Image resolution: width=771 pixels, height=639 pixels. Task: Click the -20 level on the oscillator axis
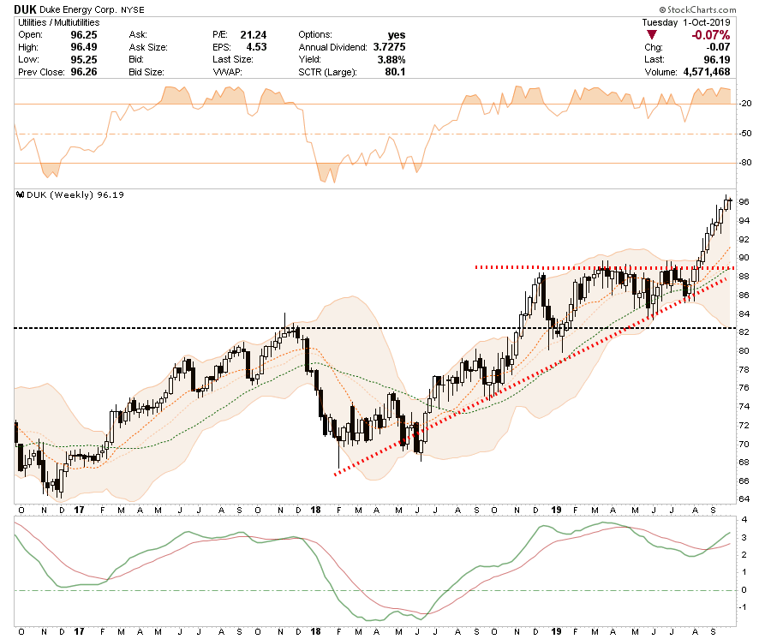(x=746, y=104)
